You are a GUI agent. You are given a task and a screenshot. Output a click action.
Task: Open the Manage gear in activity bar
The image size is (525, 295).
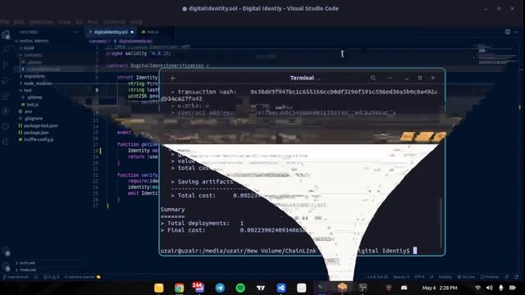point(6,267)
